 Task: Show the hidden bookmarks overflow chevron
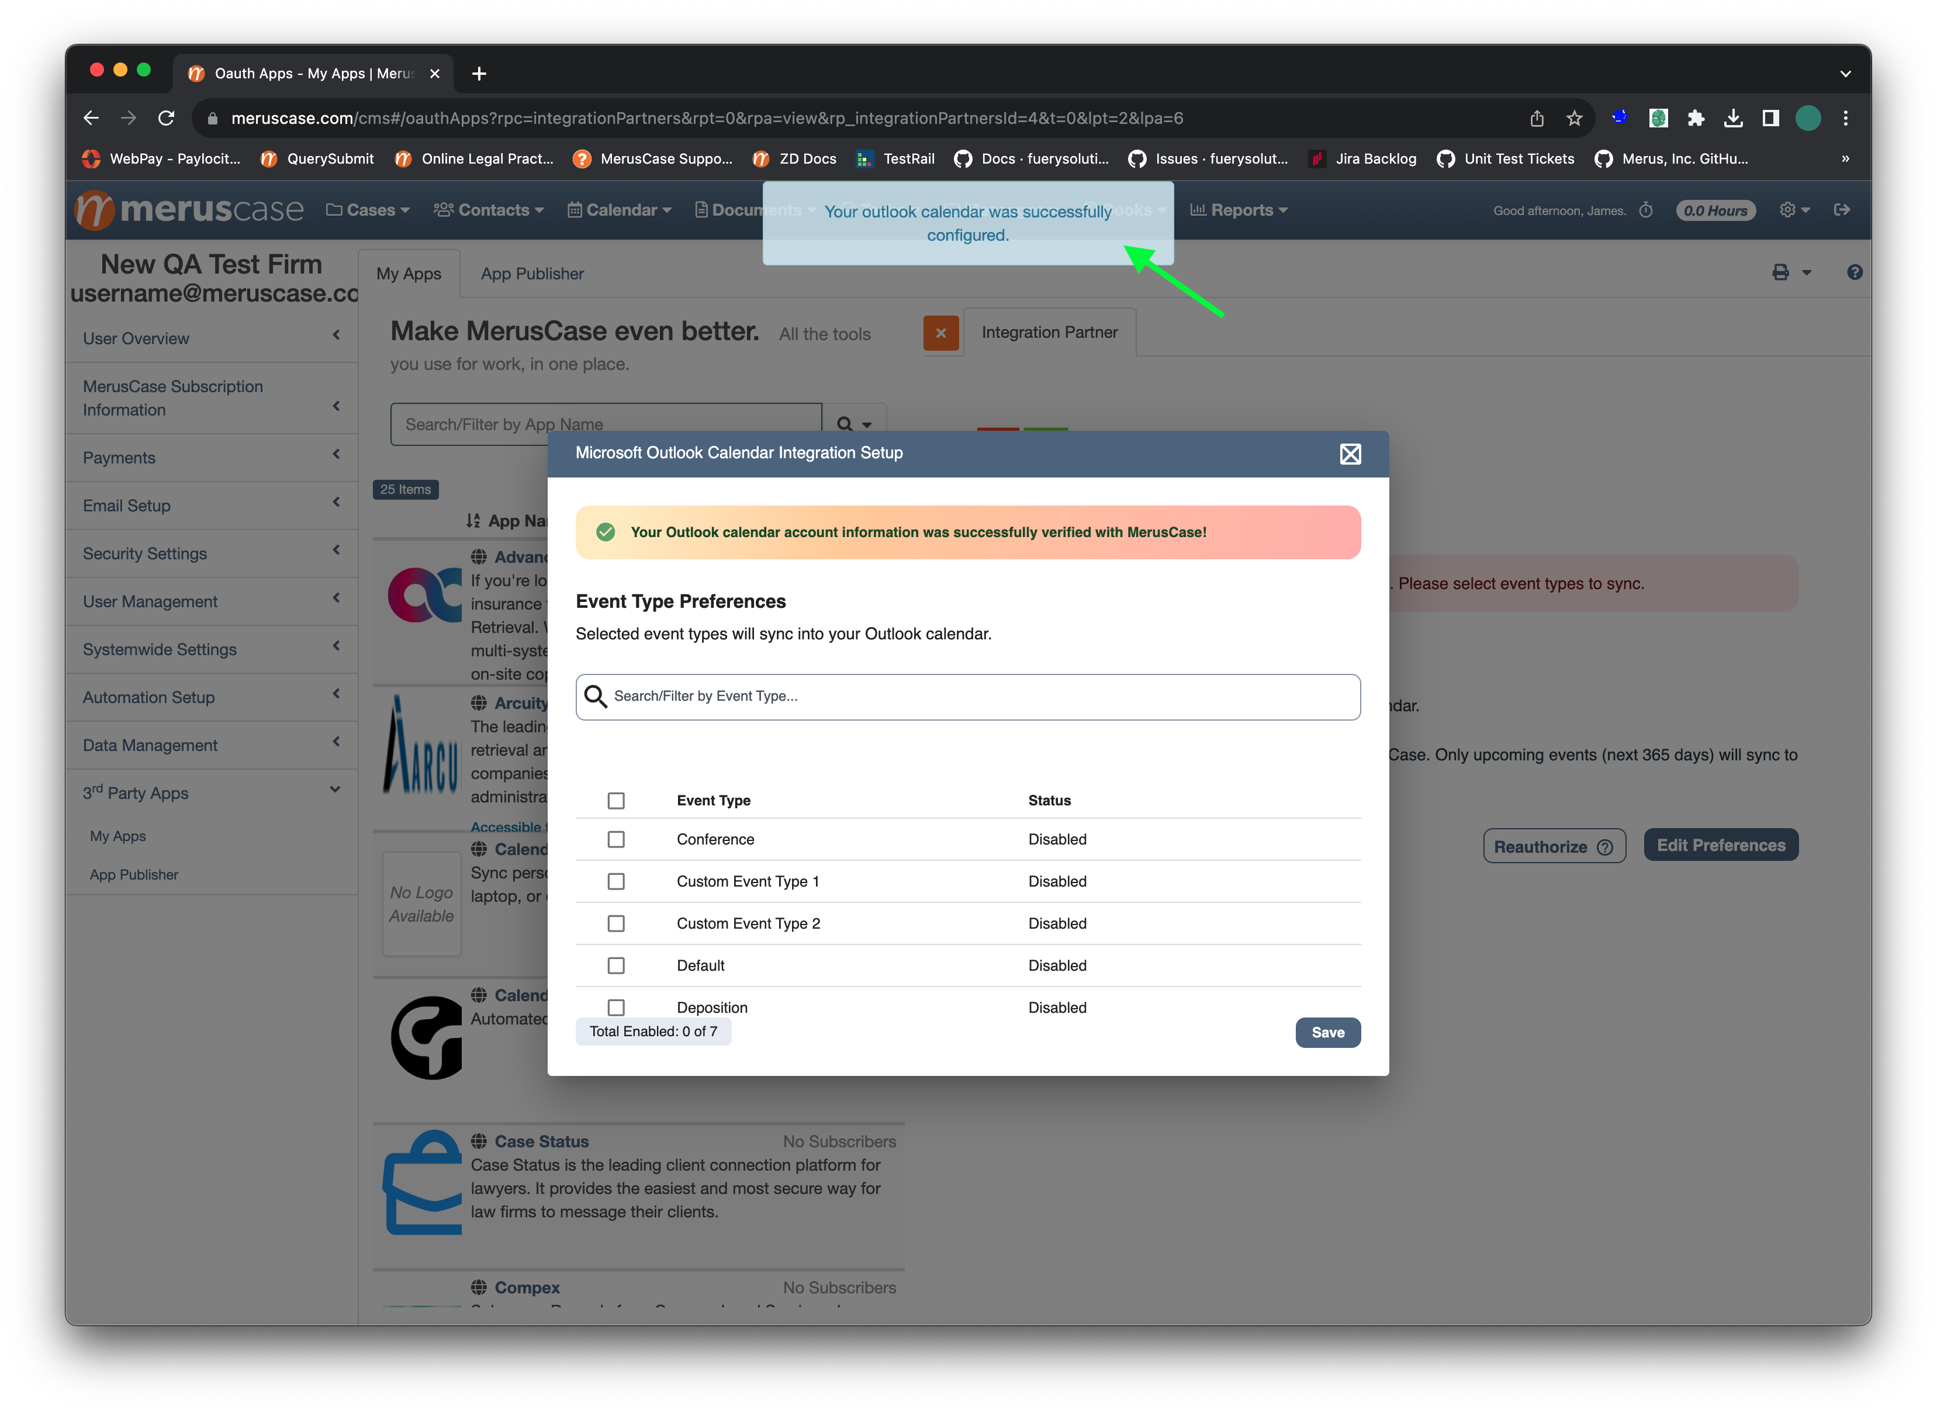click(1845, 159)
